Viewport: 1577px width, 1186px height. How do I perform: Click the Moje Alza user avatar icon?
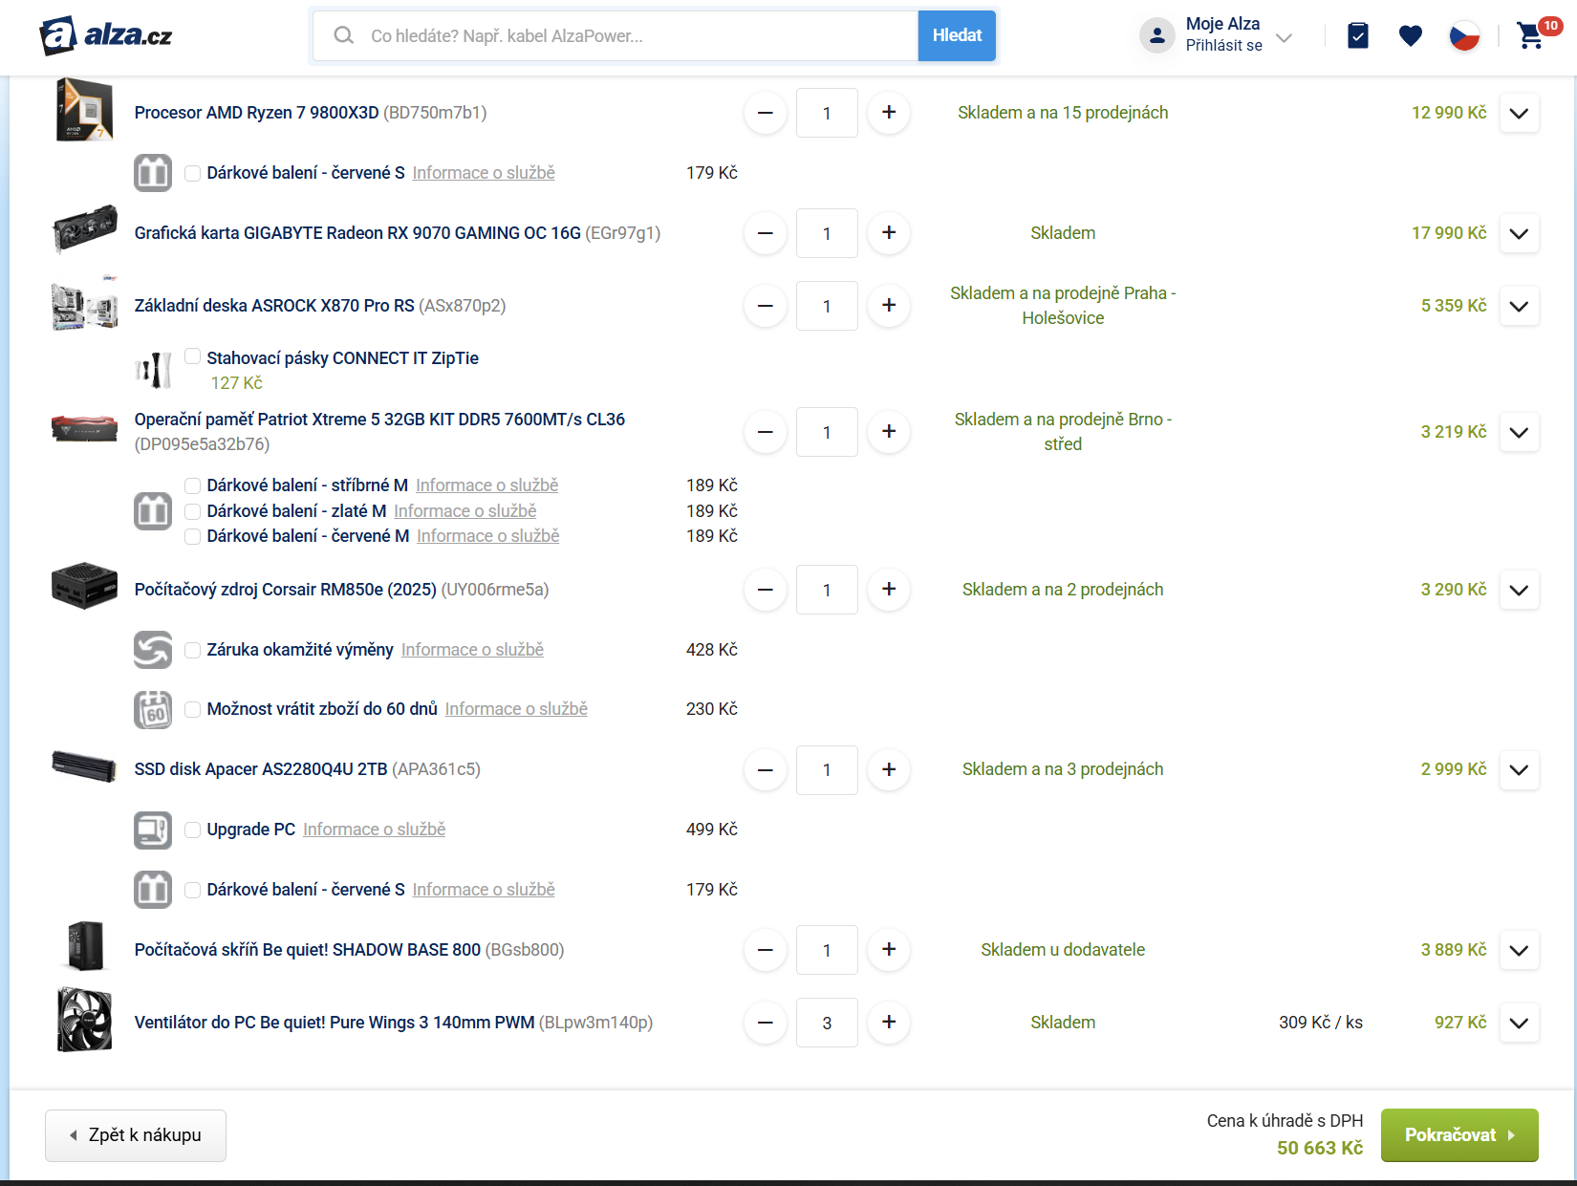click(x=1156, y=36)
